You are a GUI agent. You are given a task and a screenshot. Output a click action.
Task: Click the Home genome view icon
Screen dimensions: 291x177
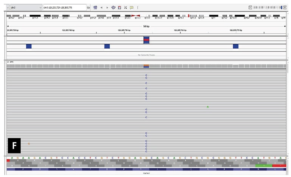[95, 7]
